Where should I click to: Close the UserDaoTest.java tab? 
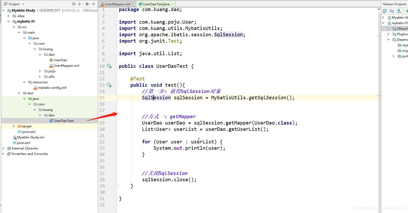[172, 4]
